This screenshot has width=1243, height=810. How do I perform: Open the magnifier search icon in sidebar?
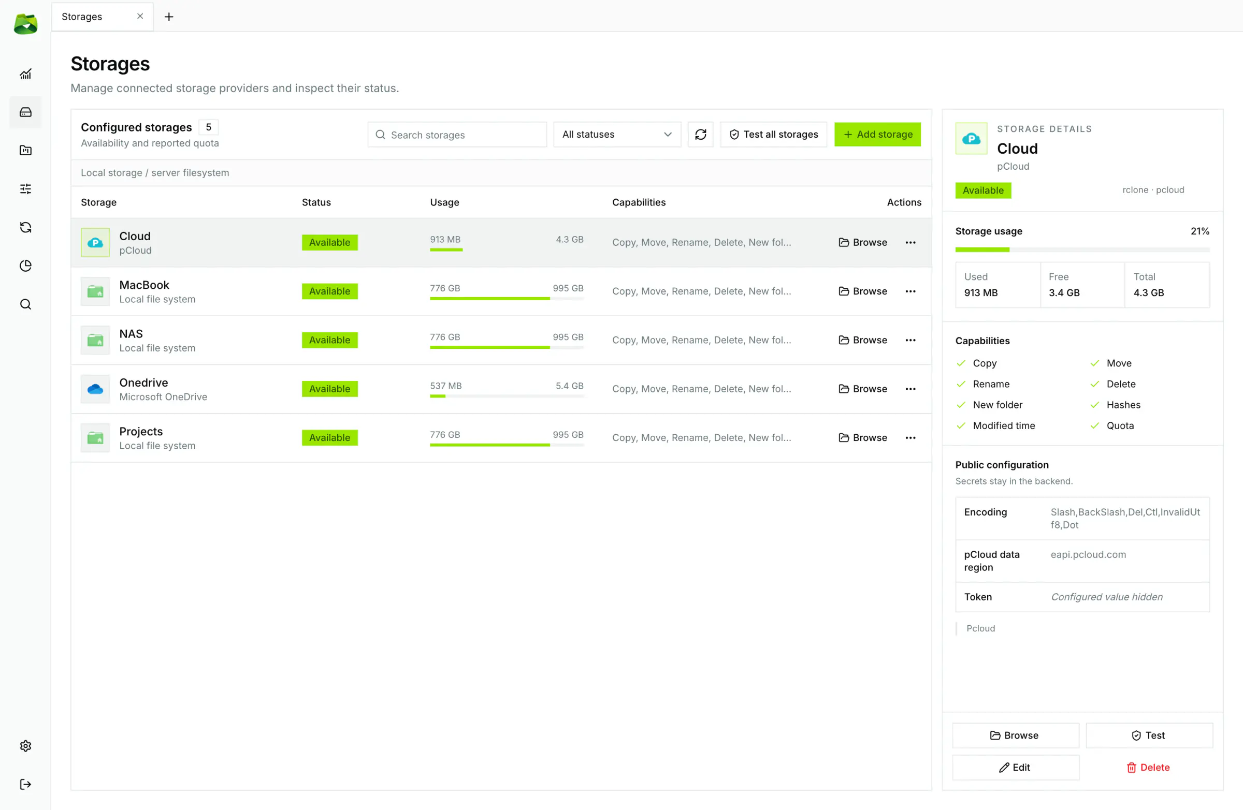tap(25, 304)
